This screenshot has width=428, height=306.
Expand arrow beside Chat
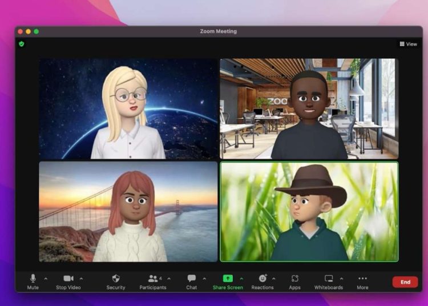[204, 279]
